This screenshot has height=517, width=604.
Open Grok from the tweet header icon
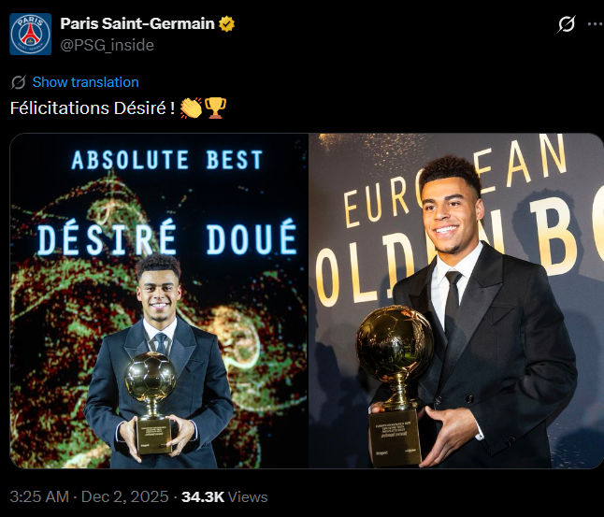566,24
